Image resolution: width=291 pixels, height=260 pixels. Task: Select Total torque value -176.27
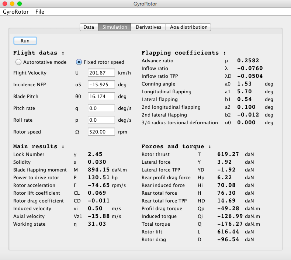(230, 224)
